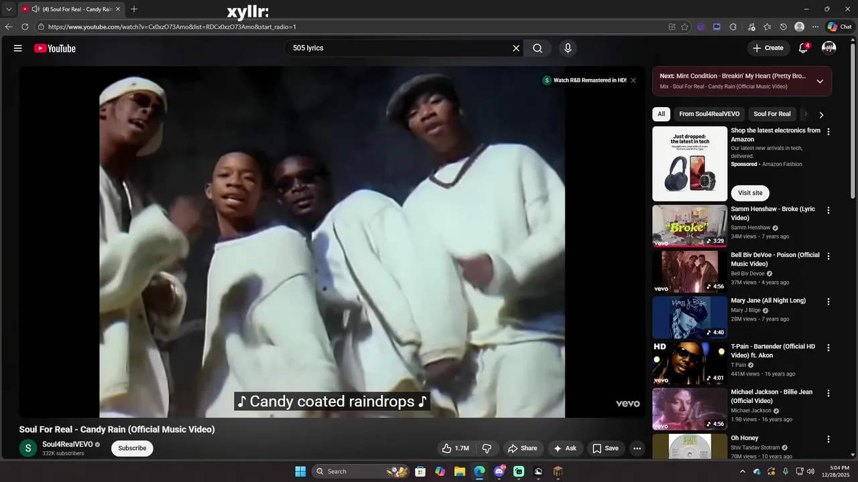Click the magnifier search button
Viewport: 858px width, 482px height.
pos(538,48)
